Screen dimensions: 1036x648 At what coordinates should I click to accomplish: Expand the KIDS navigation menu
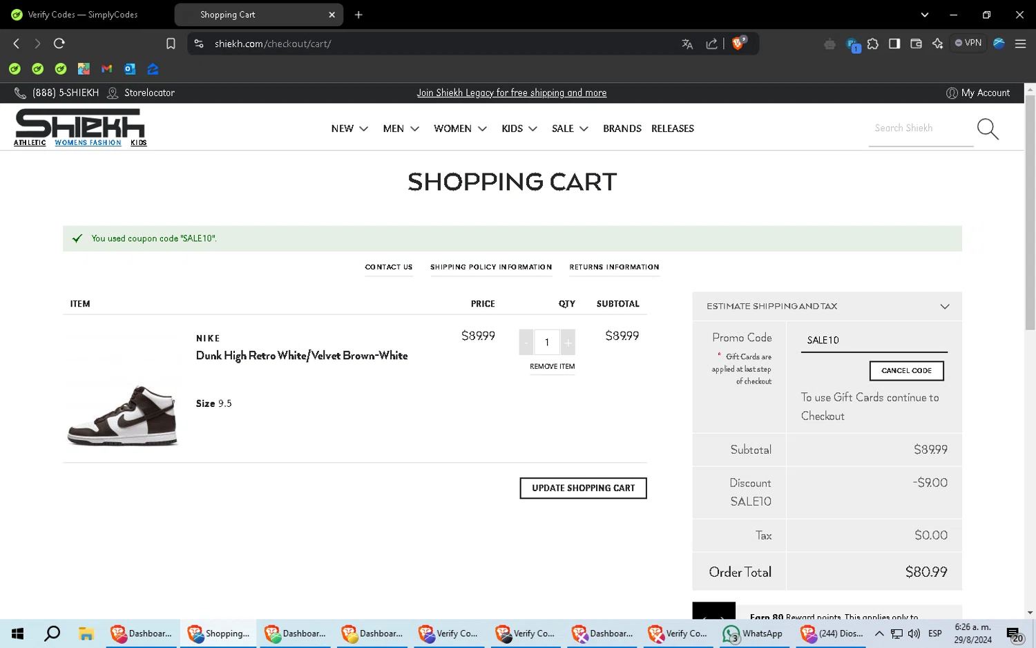point(519,128)
